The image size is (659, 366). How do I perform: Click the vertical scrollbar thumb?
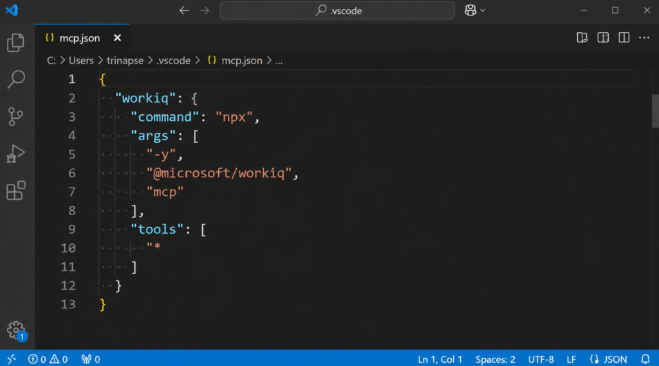[655, 111]
